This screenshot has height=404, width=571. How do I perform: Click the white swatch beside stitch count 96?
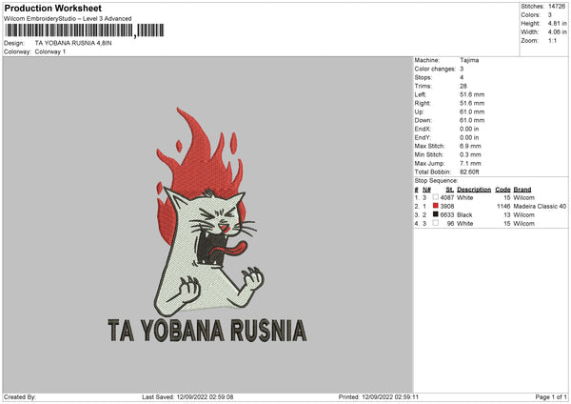tap(435, 223)
